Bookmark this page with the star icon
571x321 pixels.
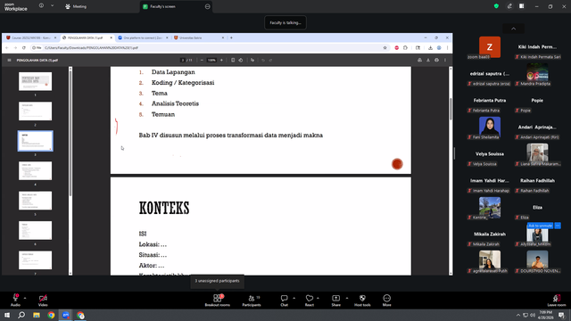tap(385, 47)
